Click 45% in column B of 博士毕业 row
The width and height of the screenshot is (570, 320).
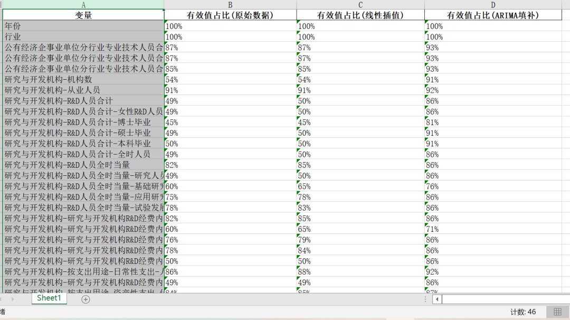click(x=230, y=122)
